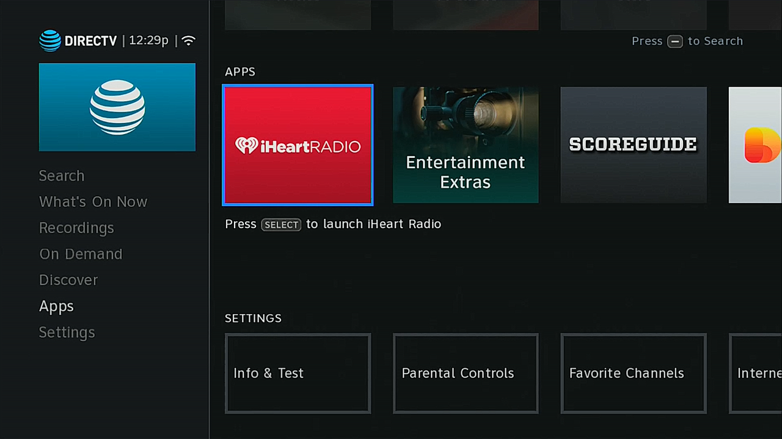Select the partially visible orange app tile
782x439 pixels.
click(x=758, y=145)
